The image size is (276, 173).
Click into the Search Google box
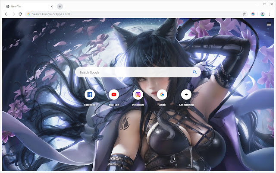pos(138,72)
